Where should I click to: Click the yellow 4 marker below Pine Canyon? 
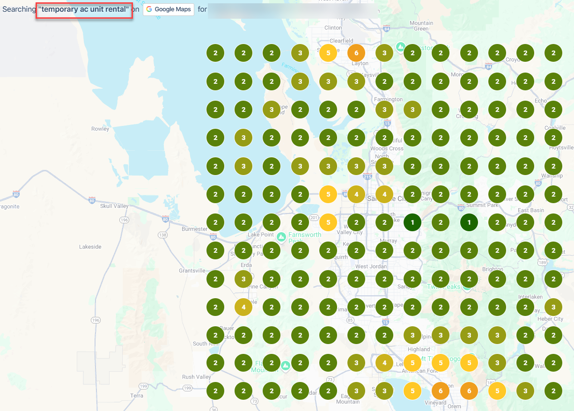(243, 307)
